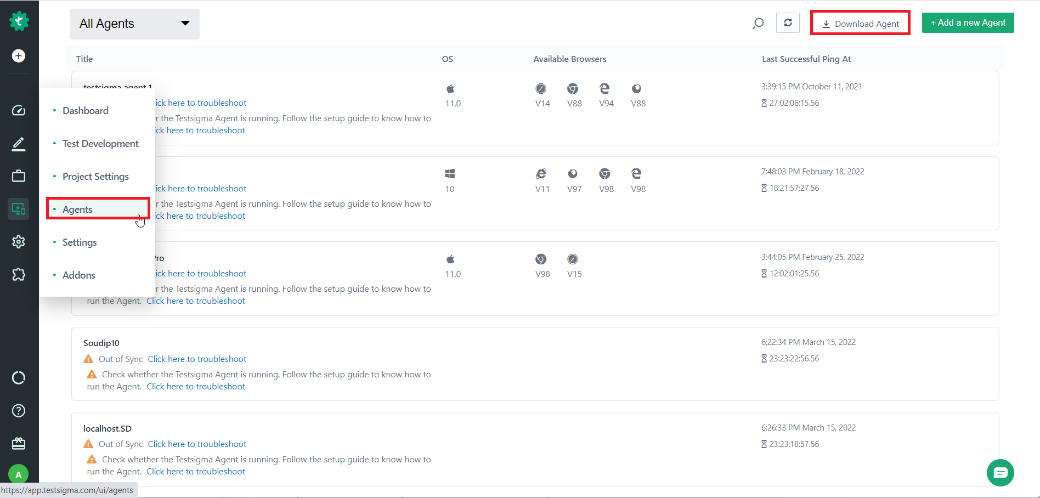Open the Addons puzzle icon in the sidebar
1040x498 pixels.
[x=19, y=275]
